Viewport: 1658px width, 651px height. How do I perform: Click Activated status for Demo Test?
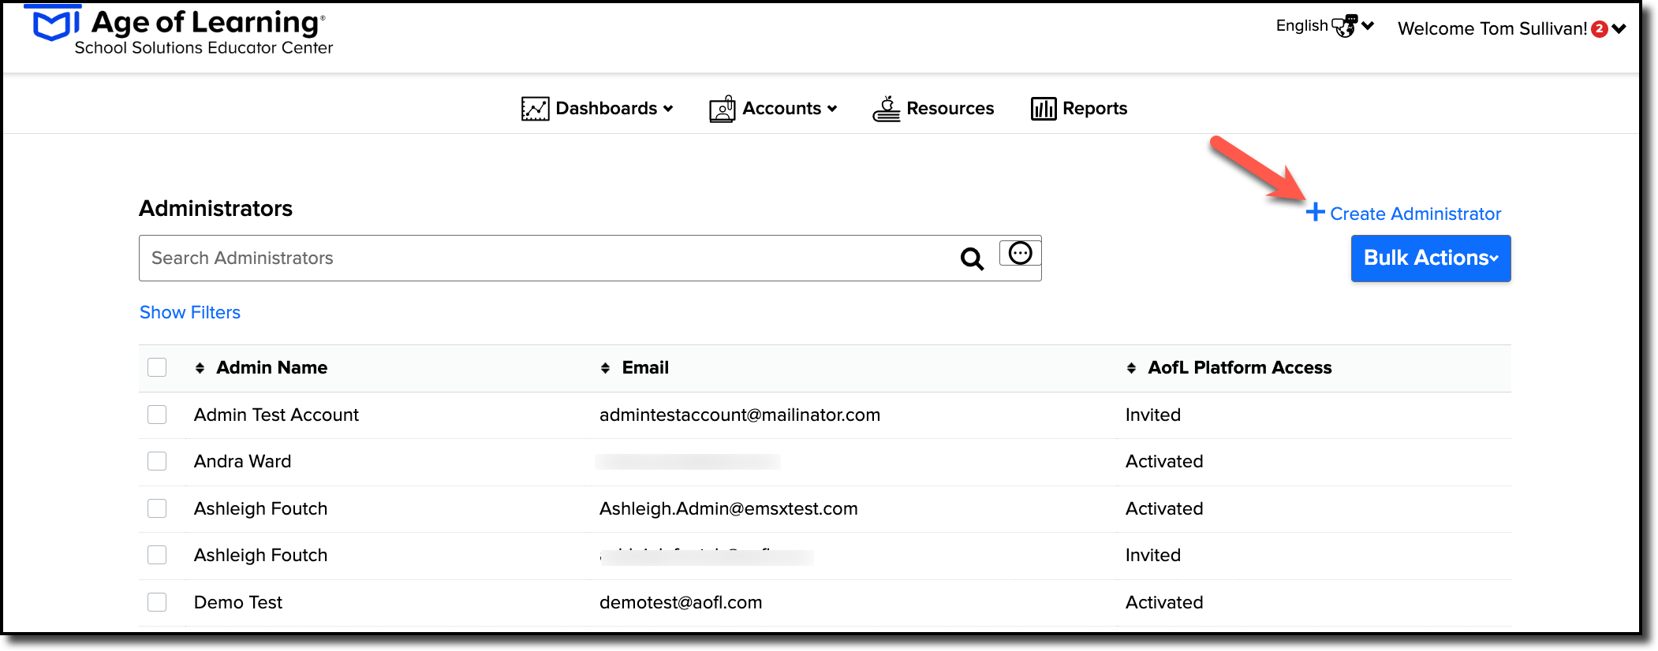(1164, 603)
